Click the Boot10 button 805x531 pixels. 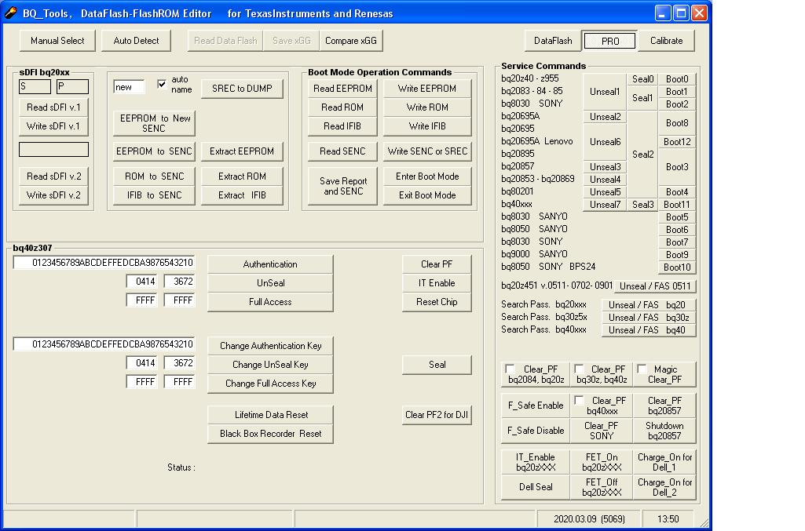677,267
